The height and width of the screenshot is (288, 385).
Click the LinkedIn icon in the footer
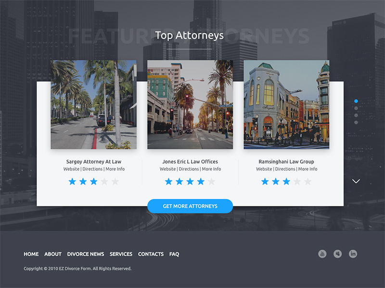point(353,254)
